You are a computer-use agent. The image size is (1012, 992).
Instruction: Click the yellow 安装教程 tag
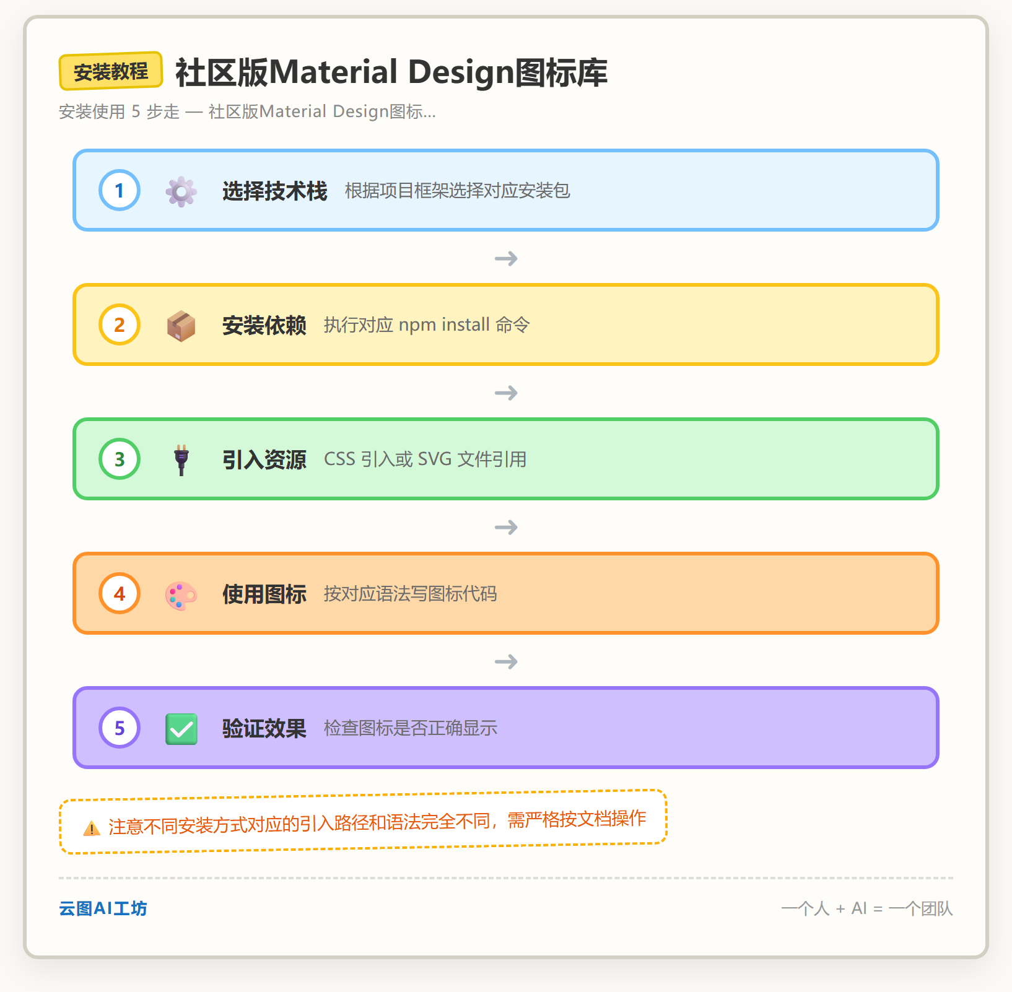click(x=111, y=71)
